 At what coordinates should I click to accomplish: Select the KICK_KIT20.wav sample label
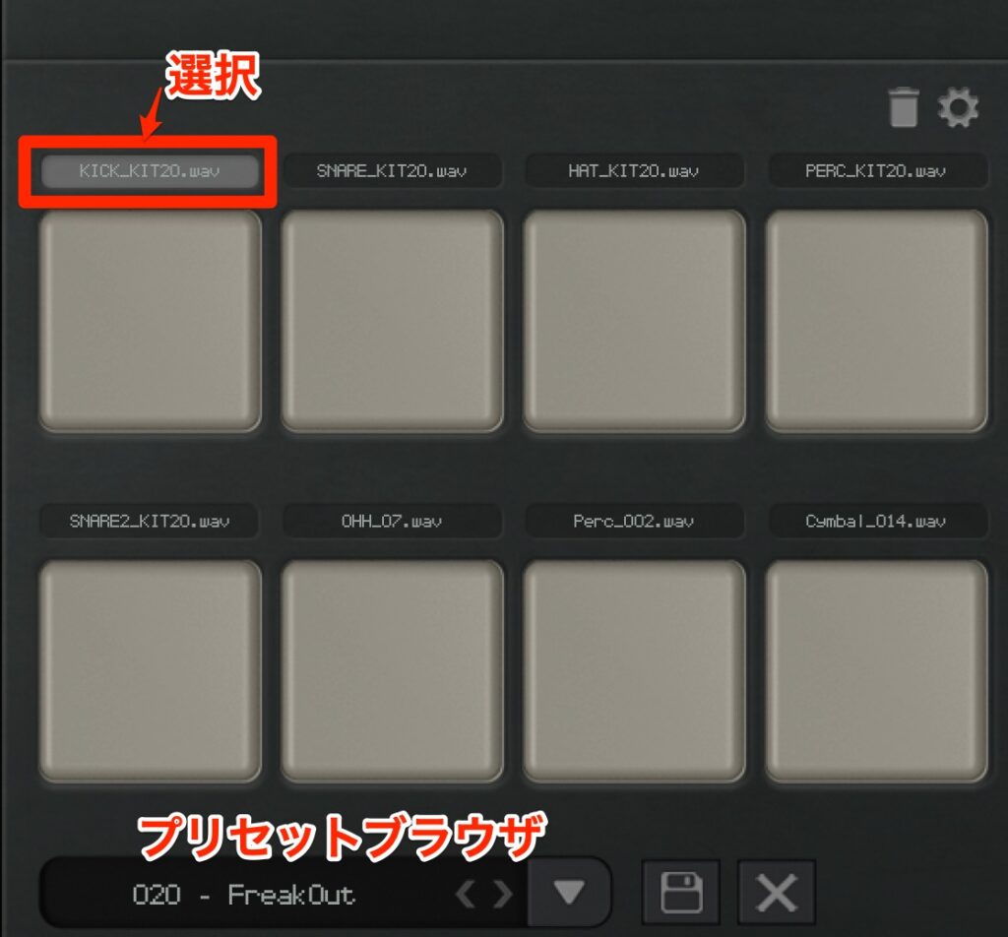(x=150, y=171)
